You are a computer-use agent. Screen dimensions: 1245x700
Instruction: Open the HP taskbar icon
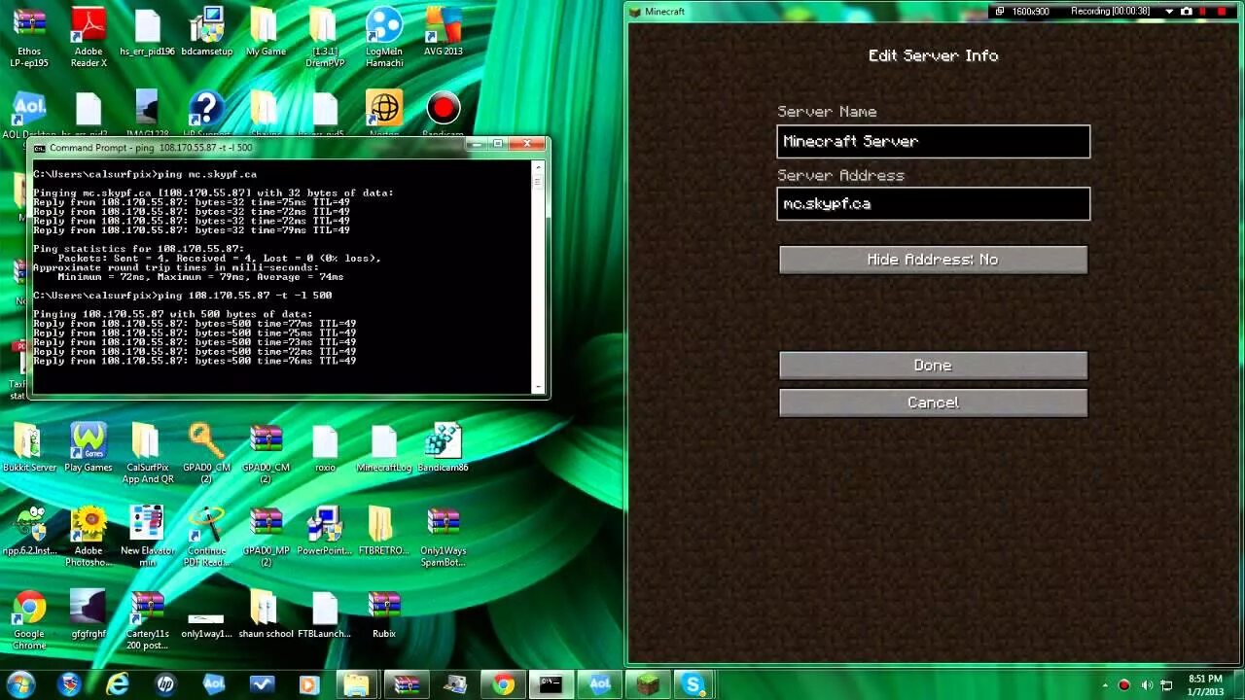pos(165,684)
